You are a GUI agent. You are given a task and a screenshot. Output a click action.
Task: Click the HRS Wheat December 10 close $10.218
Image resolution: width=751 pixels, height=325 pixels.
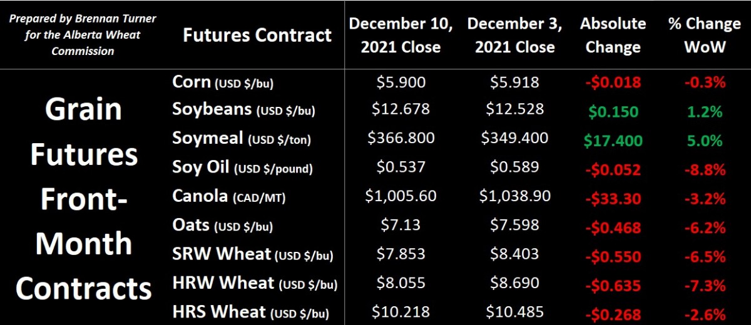point(401,311)
